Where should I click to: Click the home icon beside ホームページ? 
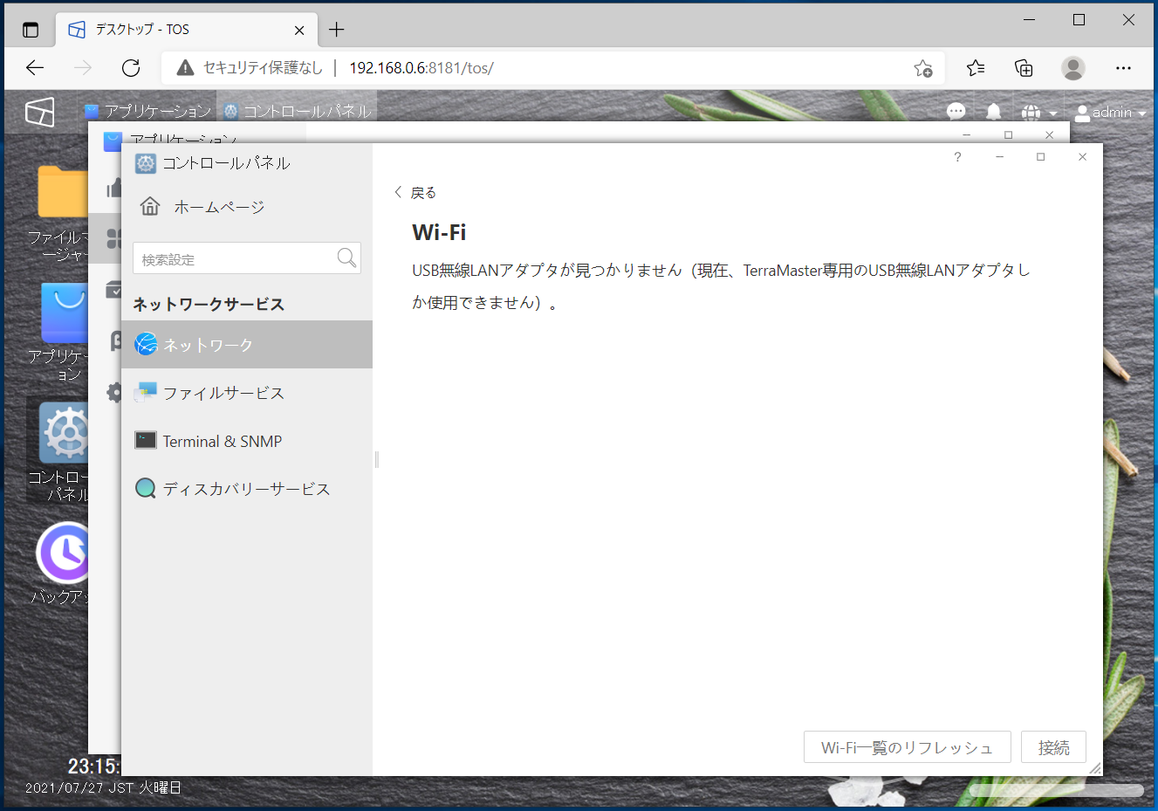pos(150,207)
